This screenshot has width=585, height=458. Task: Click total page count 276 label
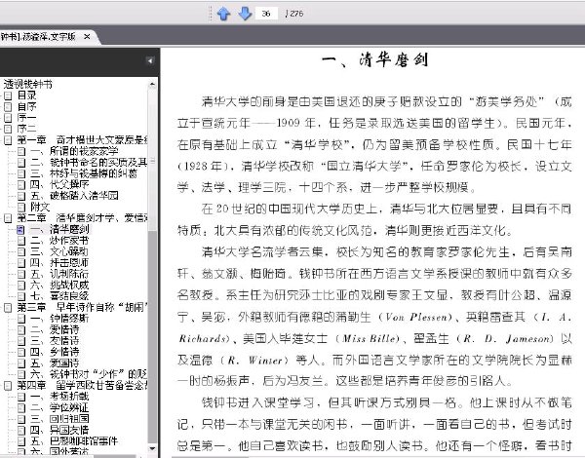point(294,14)
